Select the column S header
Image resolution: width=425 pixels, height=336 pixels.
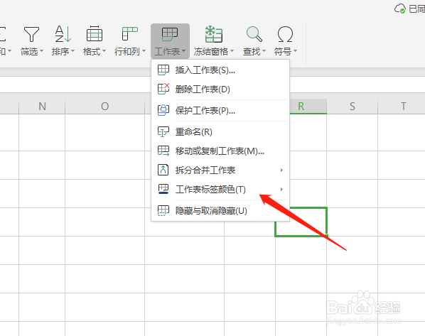(352, 107)
